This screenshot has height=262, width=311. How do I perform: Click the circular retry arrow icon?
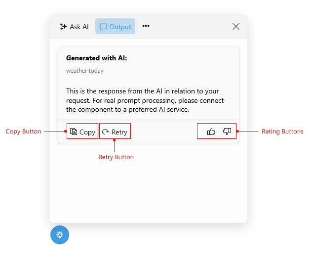click(x=105, y=131)
